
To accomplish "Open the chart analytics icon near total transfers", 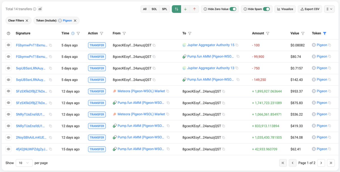I will coord(40,9).
